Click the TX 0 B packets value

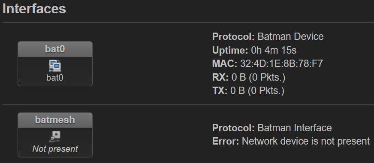point(257,91)
